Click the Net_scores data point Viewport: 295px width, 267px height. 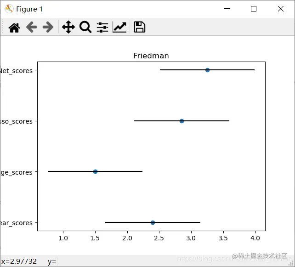[207, 70]
